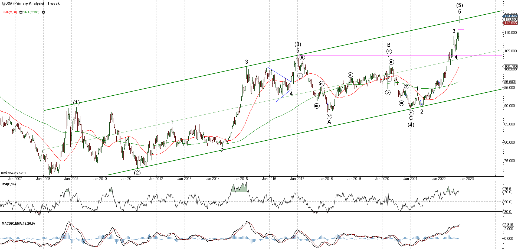Select the wave B label near Jan-2020
The image size is (518, 249).
point(389,45)
